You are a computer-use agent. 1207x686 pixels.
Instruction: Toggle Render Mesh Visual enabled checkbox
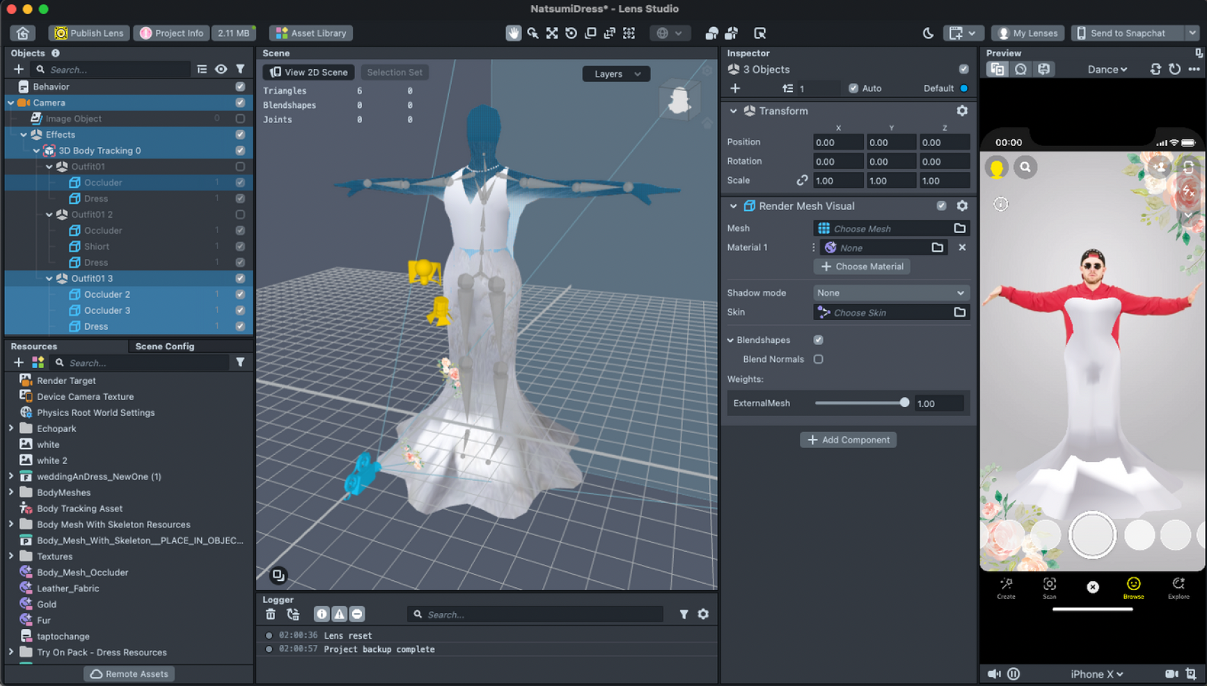click(x=941, y=206)
